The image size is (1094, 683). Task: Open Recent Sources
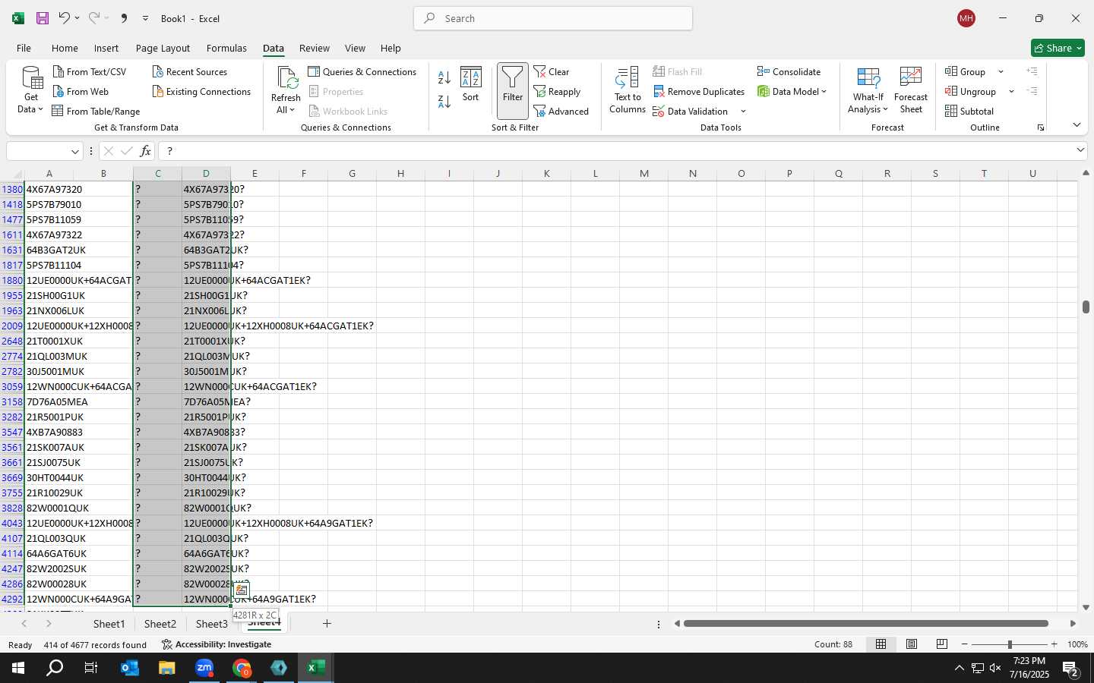[x=190, y=71]
